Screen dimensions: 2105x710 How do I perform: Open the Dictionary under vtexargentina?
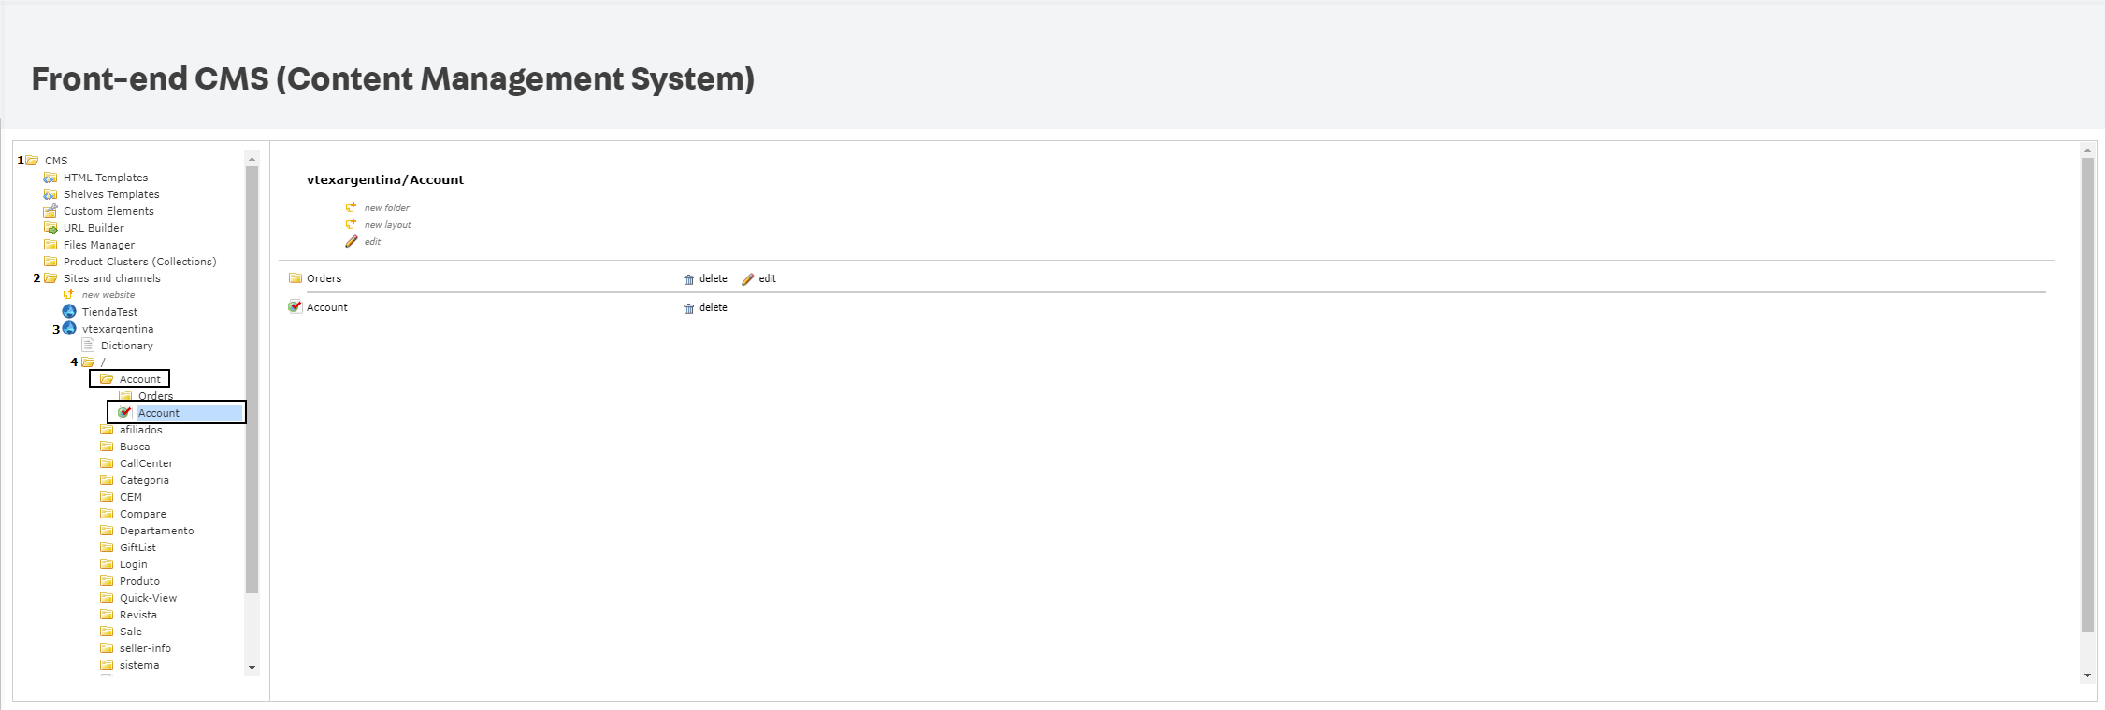point(127,345)
